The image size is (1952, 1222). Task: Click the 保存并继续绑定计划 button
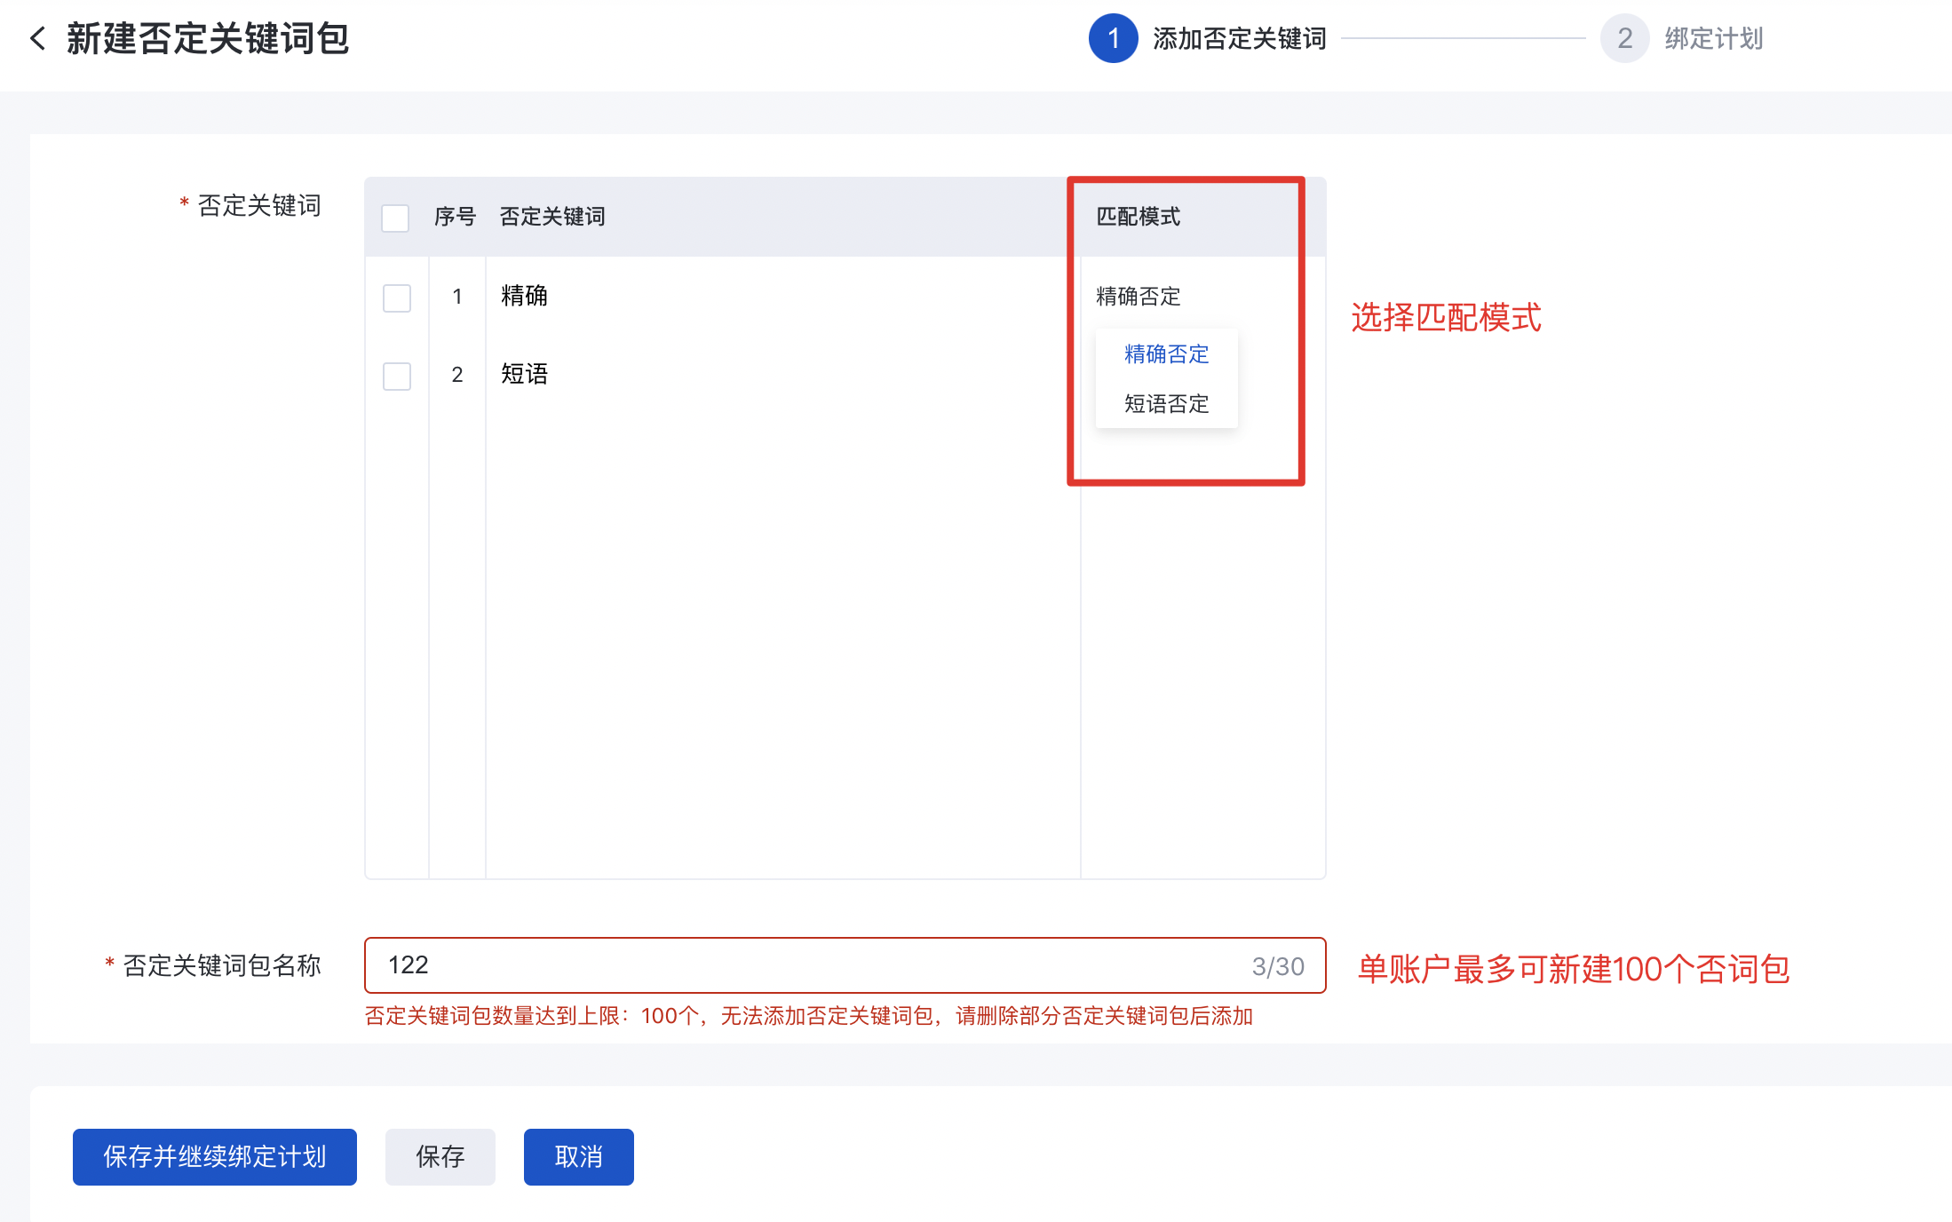[x=214, y=1156]
